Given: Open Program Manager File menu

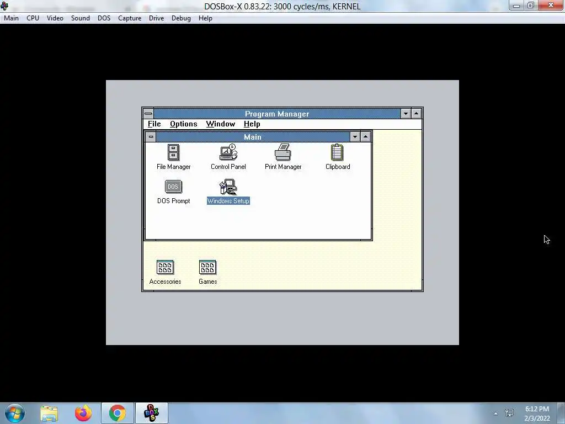Looking at the screenshot, I should pos(154,124).
